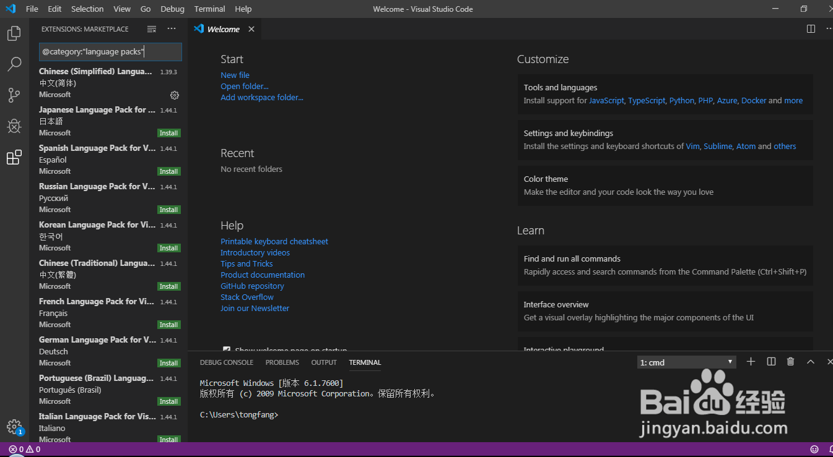This screenshot has height=457, width=833.
Task: Open the Debug view in activity bar
Action: pyautogui.click(x=14, y=126)
